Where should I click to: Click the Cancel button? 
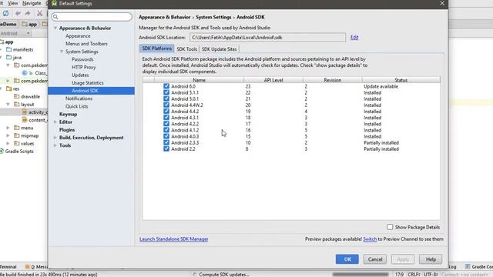pyautogui.click(x=375, y=259)
